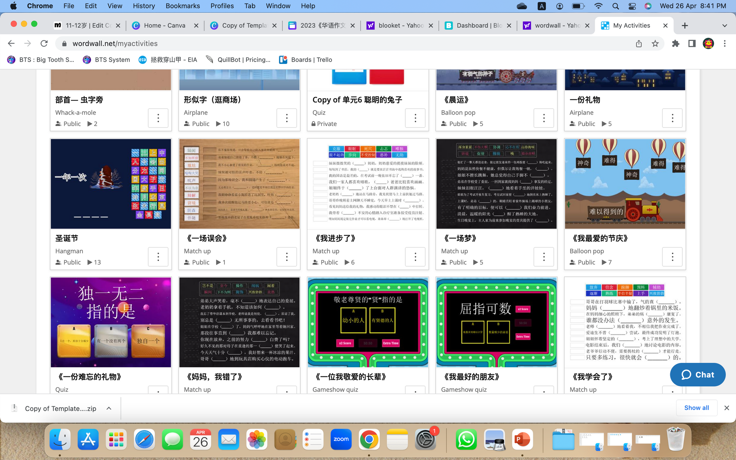Viewport: 736px width, 460px height.
Task: Open three-dot menu for 圣诞节 activity
Action: pos(158,257)
